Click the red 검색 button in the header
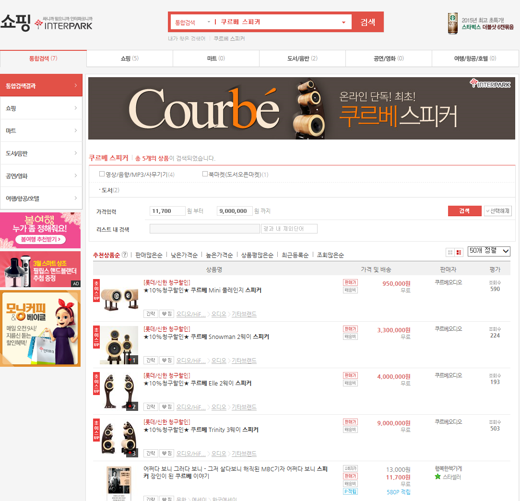Image resolution: width=520 pixels, height=501 pixels. click(368, 22)
